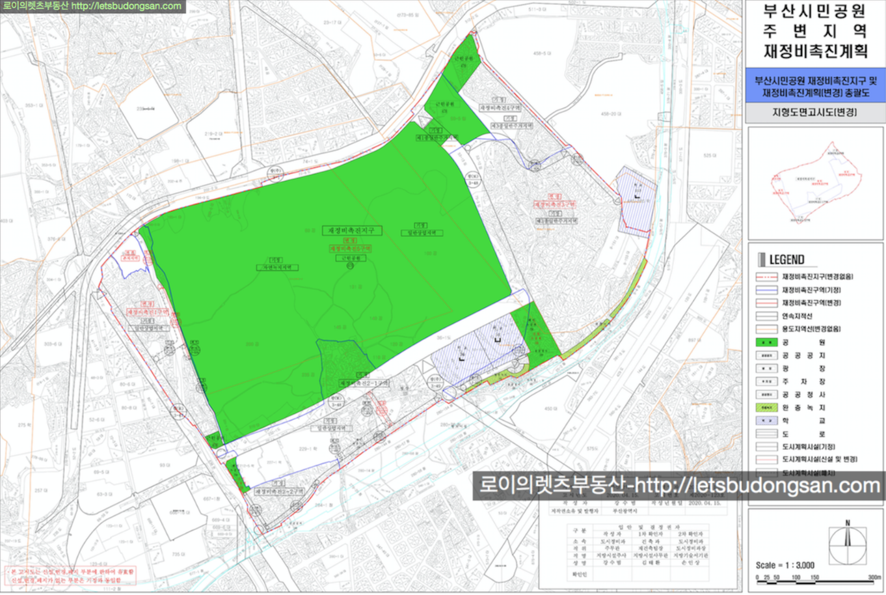Viewport: 886px width, 595px height.
Task: Click the 229-1 학 parcel number
Action: coord(308,449)
